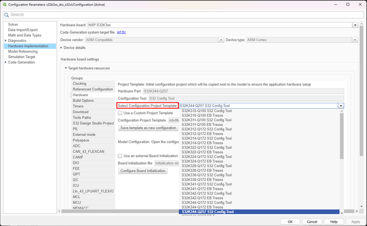Image resolution: width=367 pixels, height=226 pixels.
Task: Expand the Code Generation tree node
Action: pyautogui.click(x=5, y=62)
